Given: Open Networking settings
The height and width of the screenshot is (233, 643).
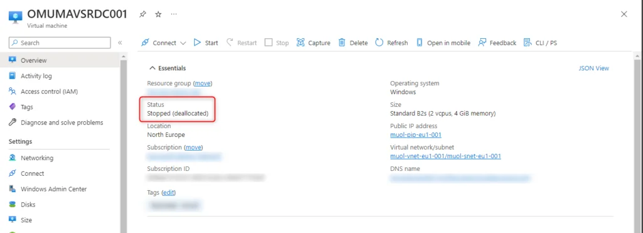Looking at the screenshot, I should [x=60, y=158].
